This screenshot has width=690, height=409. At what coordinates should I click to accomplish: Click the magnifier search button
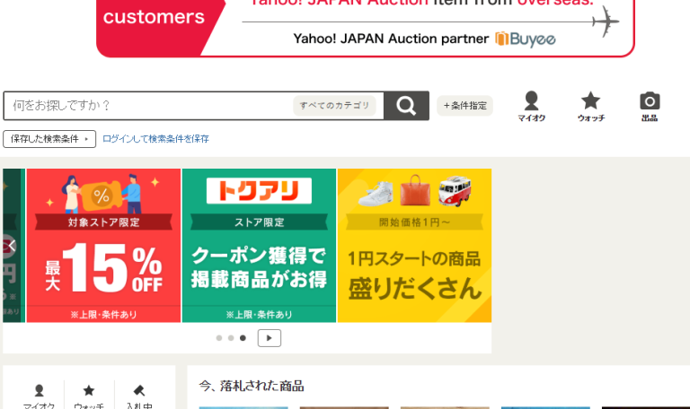[x=406, y=106]
